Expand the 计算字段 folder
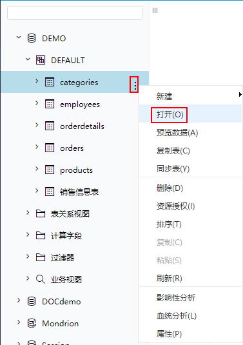Image resolution: width=243 pixels, height=345 pixels. [28, 235]
